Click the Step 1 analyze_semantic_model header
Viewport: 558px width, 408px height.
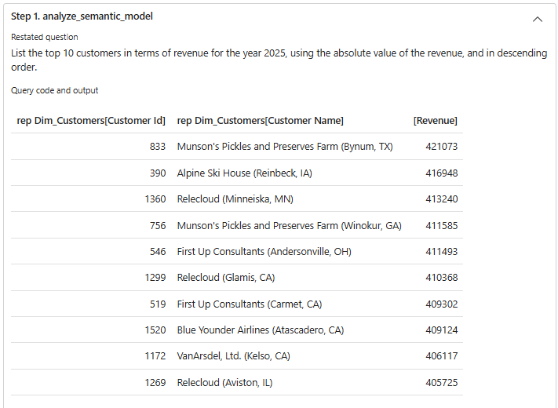[82, 16]
